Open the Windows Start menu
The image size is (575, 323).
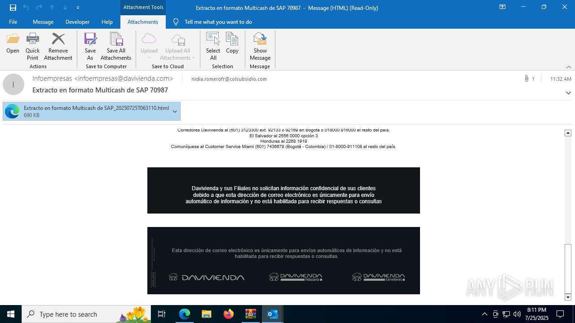[x=11, y=314]
